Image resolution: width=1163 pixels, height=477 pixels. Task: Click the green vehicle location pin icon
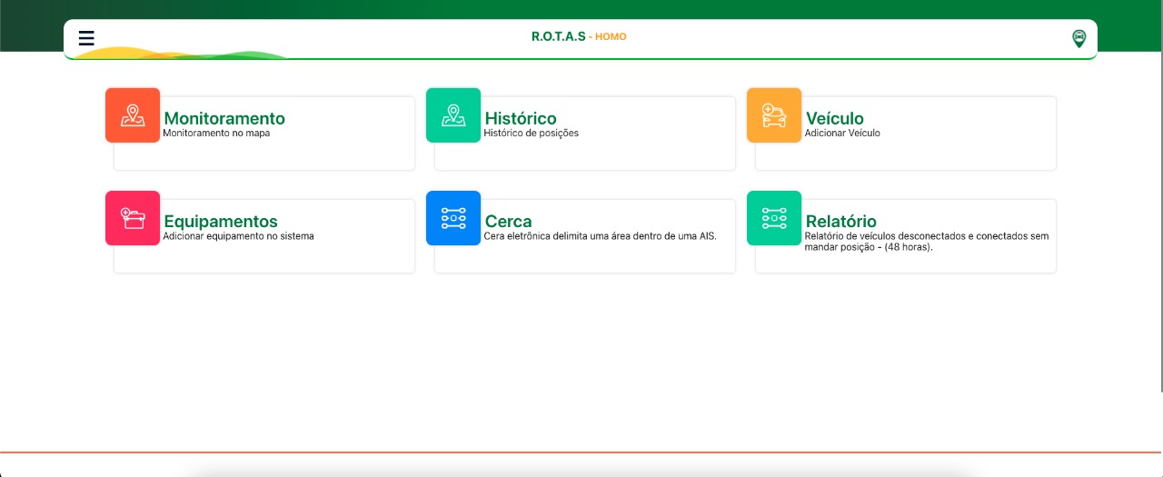(x=1079, y=38)
